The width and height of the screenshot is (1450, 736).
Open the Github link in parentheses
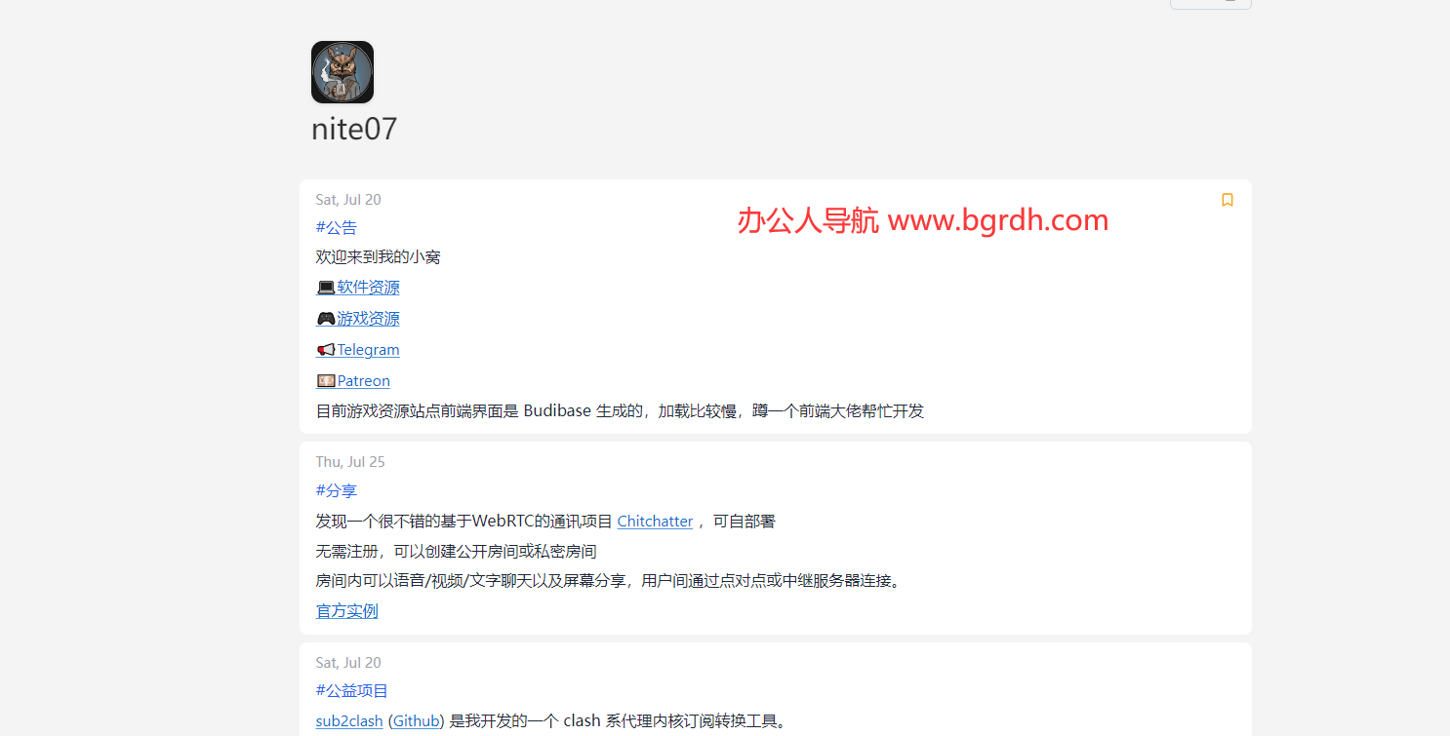click(417, 721)
